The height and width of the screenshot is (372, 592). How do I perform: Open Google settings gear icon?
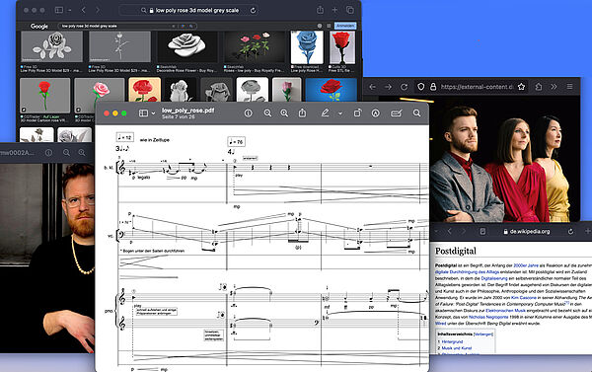coord(320,26)
